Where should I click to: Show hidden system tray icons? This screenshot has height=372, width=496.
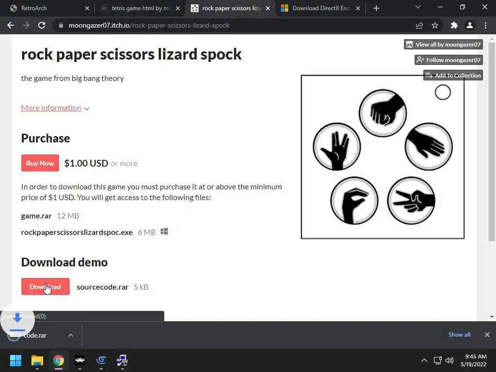coord(424,360)
